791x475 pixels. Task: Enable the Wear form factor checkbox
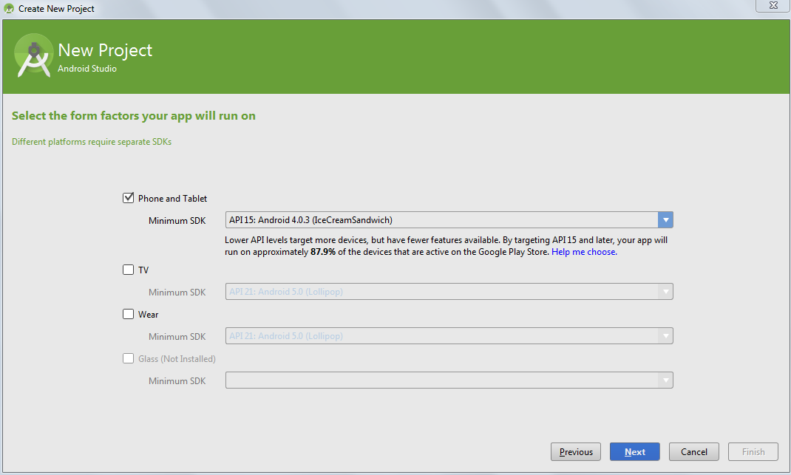(129, 314)
